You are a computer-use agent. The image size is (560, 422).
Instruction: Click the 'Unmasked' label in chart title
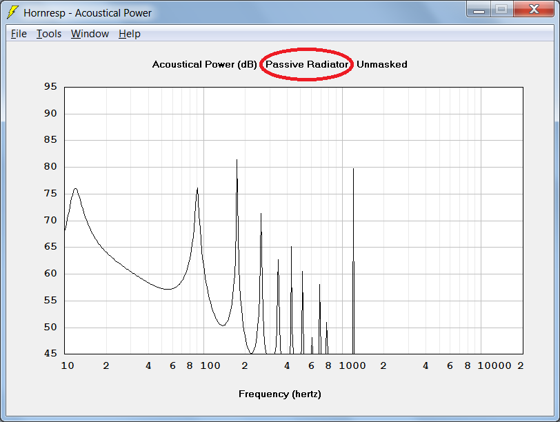click(382, 64)
